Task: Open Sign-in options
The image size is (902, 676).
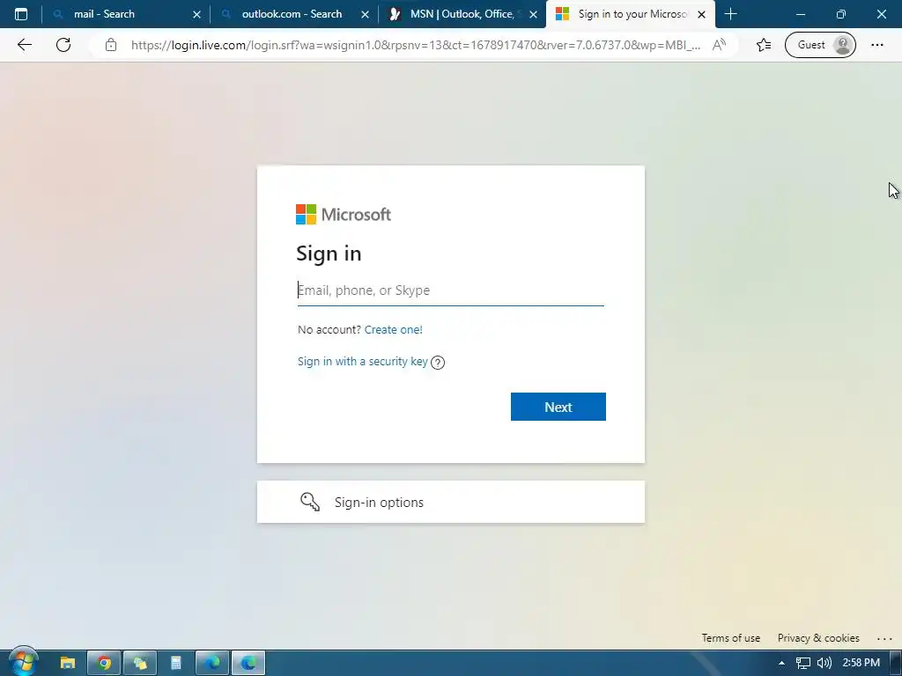Action: [x=450, y=502]
